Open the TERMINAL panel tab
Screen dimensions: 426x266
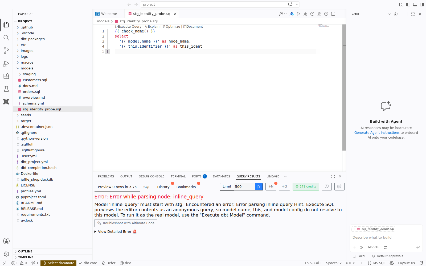click(x=178, y=176)
